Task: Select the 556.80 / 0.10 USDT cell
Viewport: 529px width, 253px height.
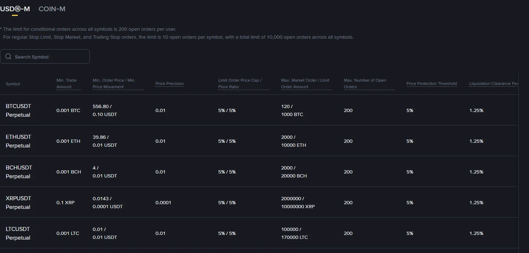Action: pyautogui.click(x=105, y=111)
